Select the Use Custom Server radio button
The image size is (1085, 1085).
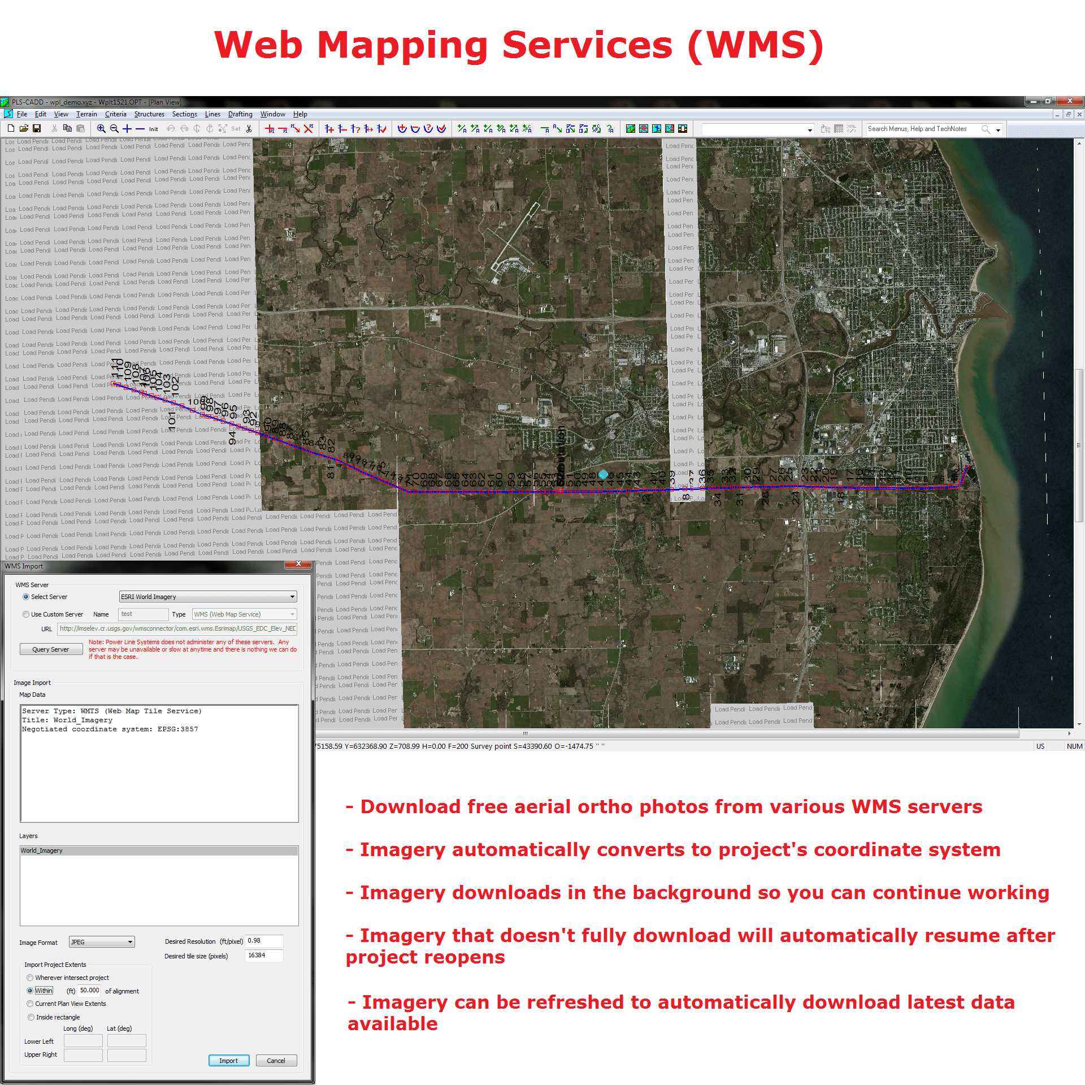pos(26,614)
